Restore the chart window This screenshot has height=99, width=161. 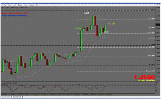click(x=157, y=5)
